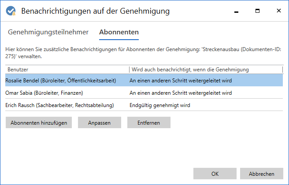Viewport: 289px width, 185px height.
Task: Remove subscriber with the Entfernen button
Action: (x=148, y=123)
